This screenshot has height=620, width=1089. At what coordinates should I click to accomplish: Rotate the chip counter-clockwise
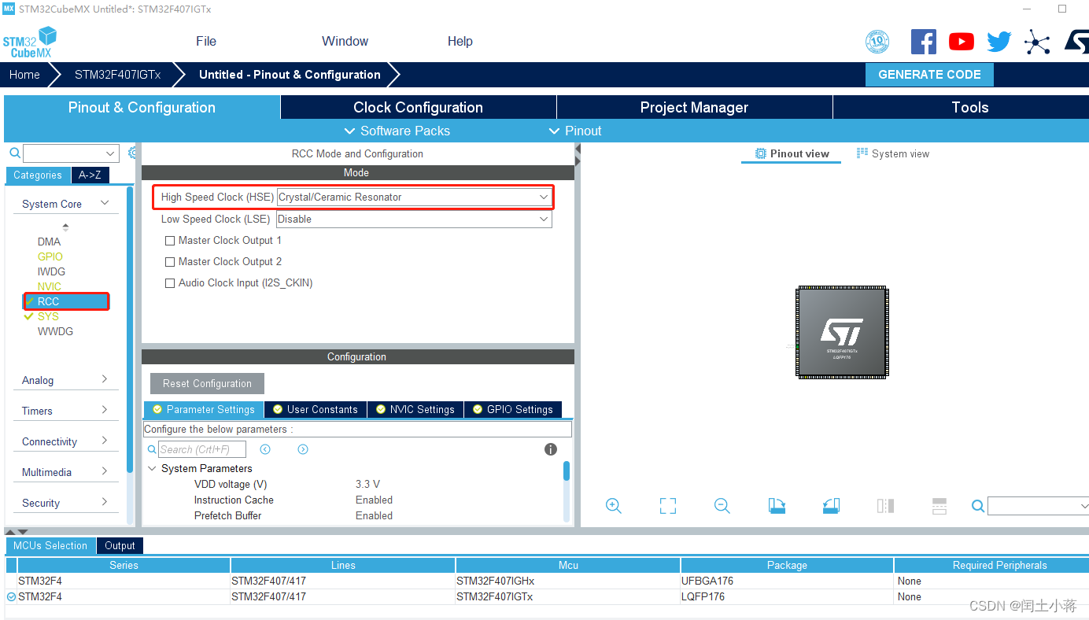pos(831,506)
